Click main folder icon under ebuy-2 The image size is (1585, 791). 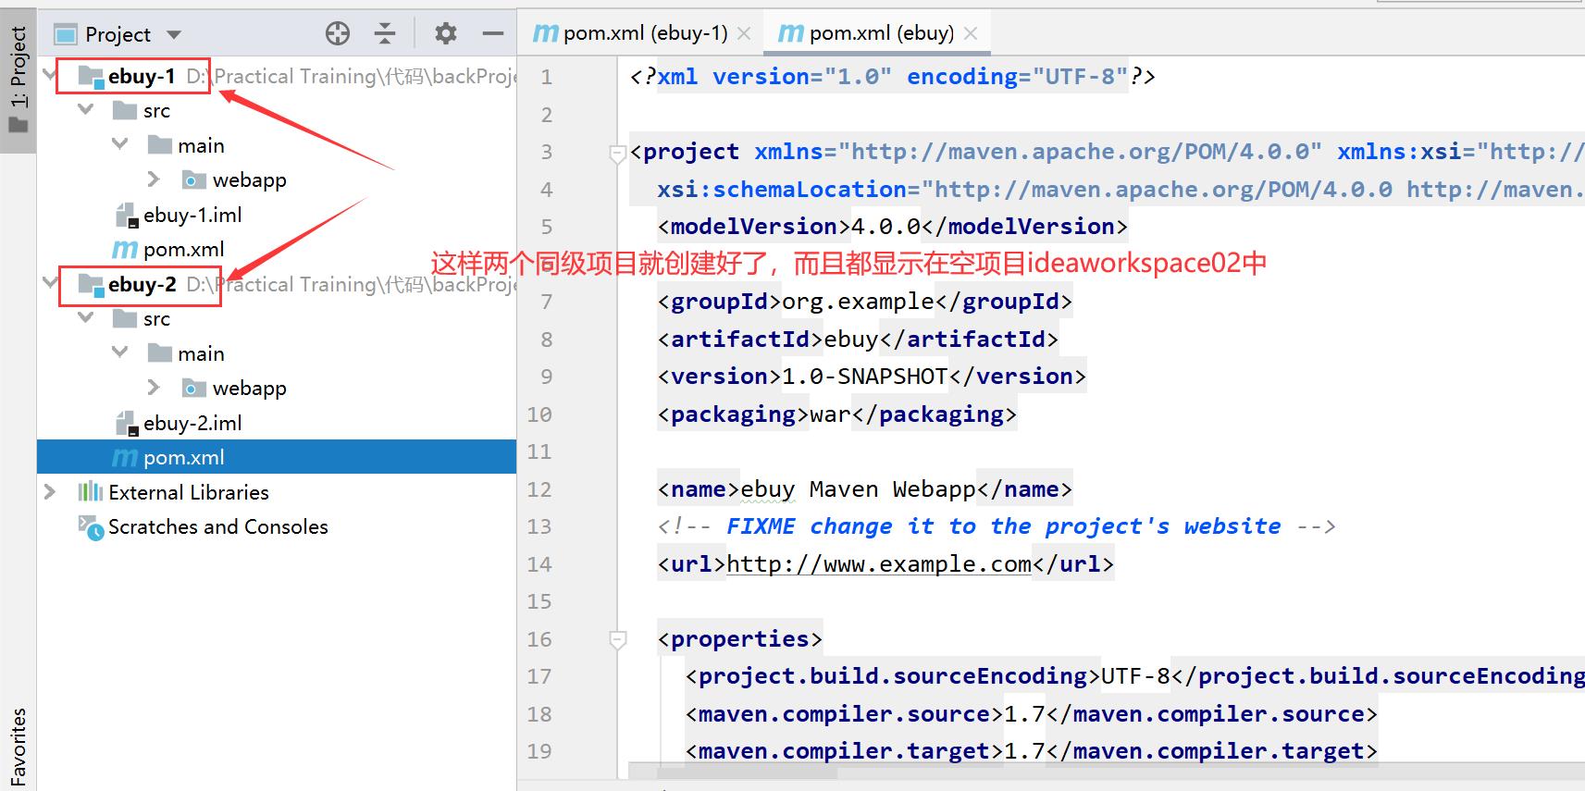pyautogui.click(x=160, y=353)
